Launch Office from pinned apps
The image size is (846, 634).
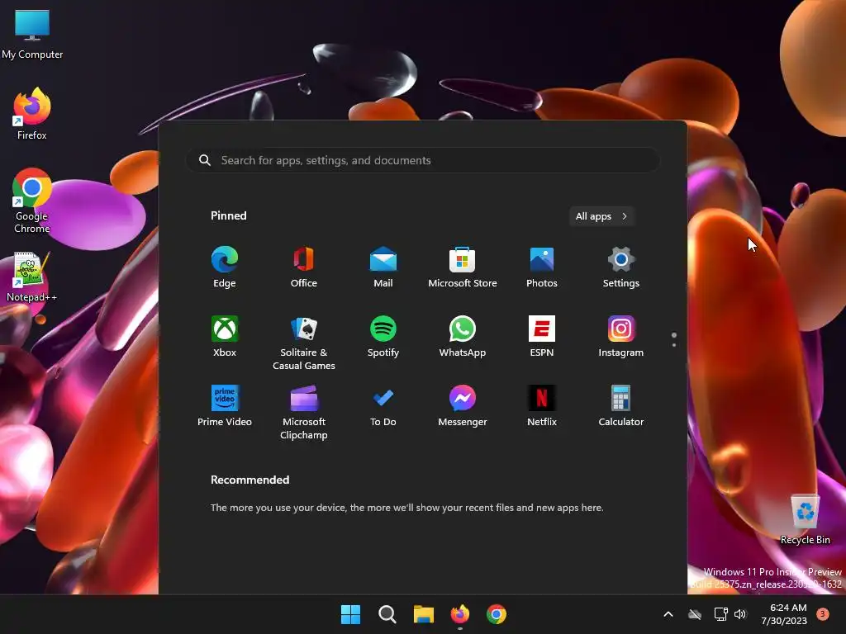click(304, 267)
